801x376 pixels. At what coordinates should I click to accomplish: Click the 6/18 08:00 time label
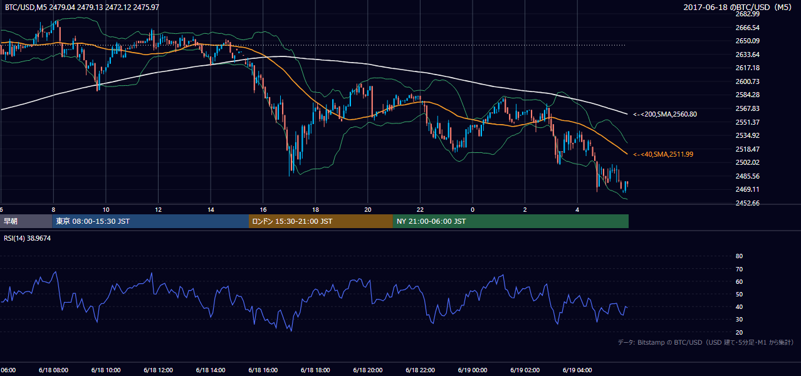[x=53, y=370]
